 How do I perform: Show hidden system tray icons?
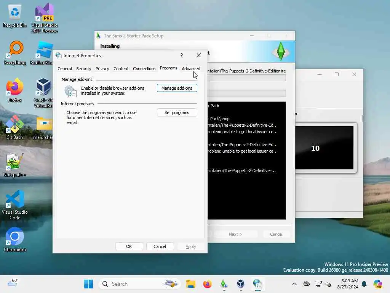pyautogui.click(x=294, y=284)
